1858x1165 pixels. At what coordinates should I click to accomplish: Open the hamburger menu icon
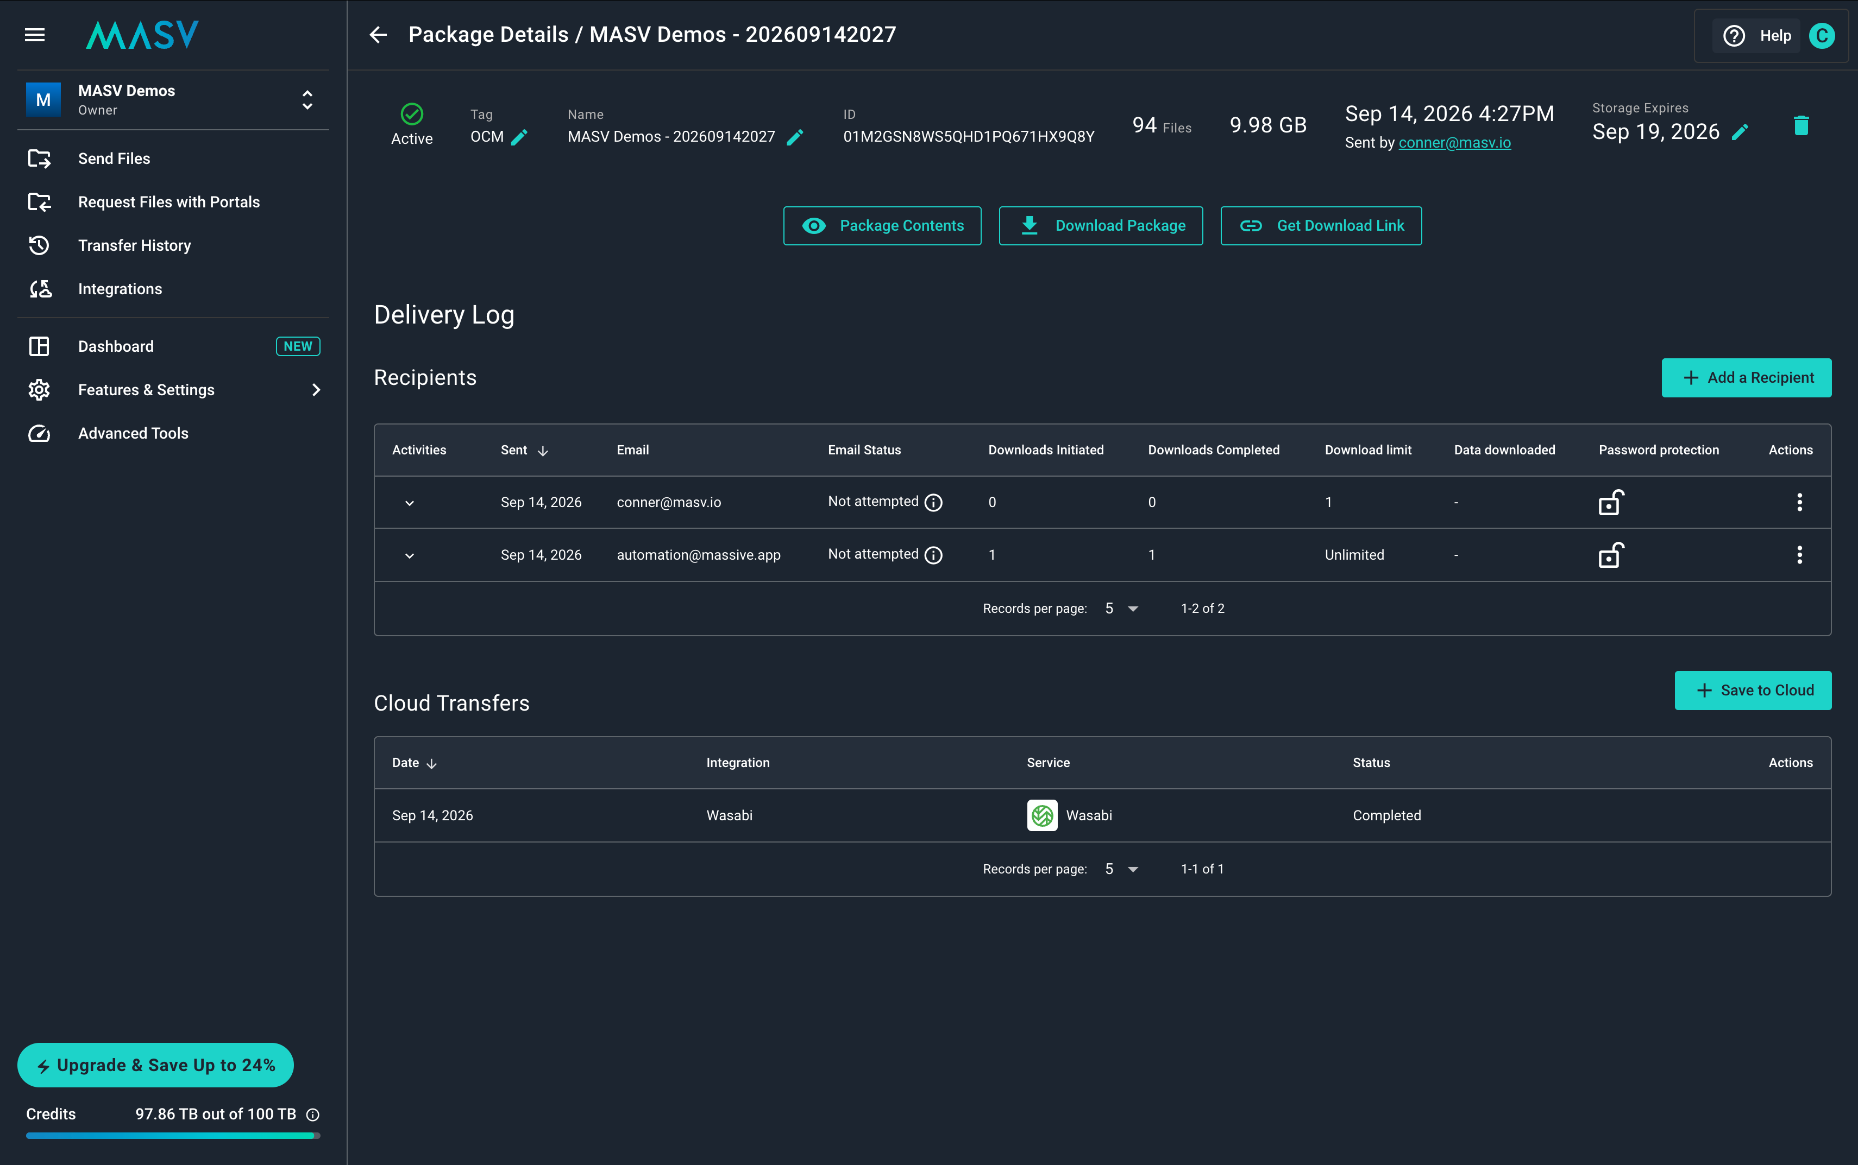35,35
